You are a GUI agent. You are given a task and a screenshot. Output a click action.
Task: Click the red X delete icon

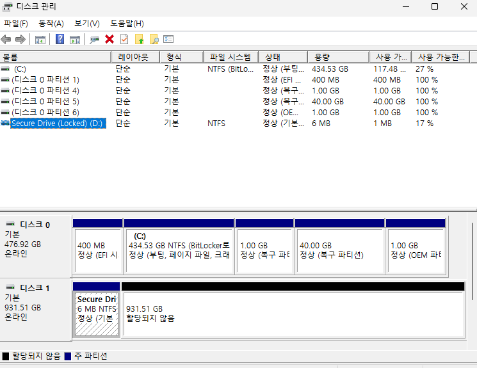[x=109, y=39]
